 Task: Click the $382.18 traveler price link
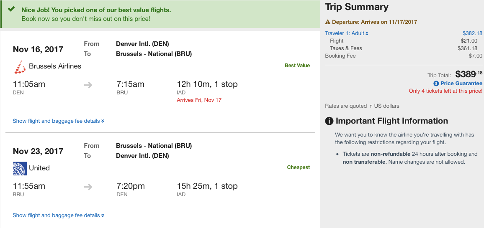coord(472,33)
